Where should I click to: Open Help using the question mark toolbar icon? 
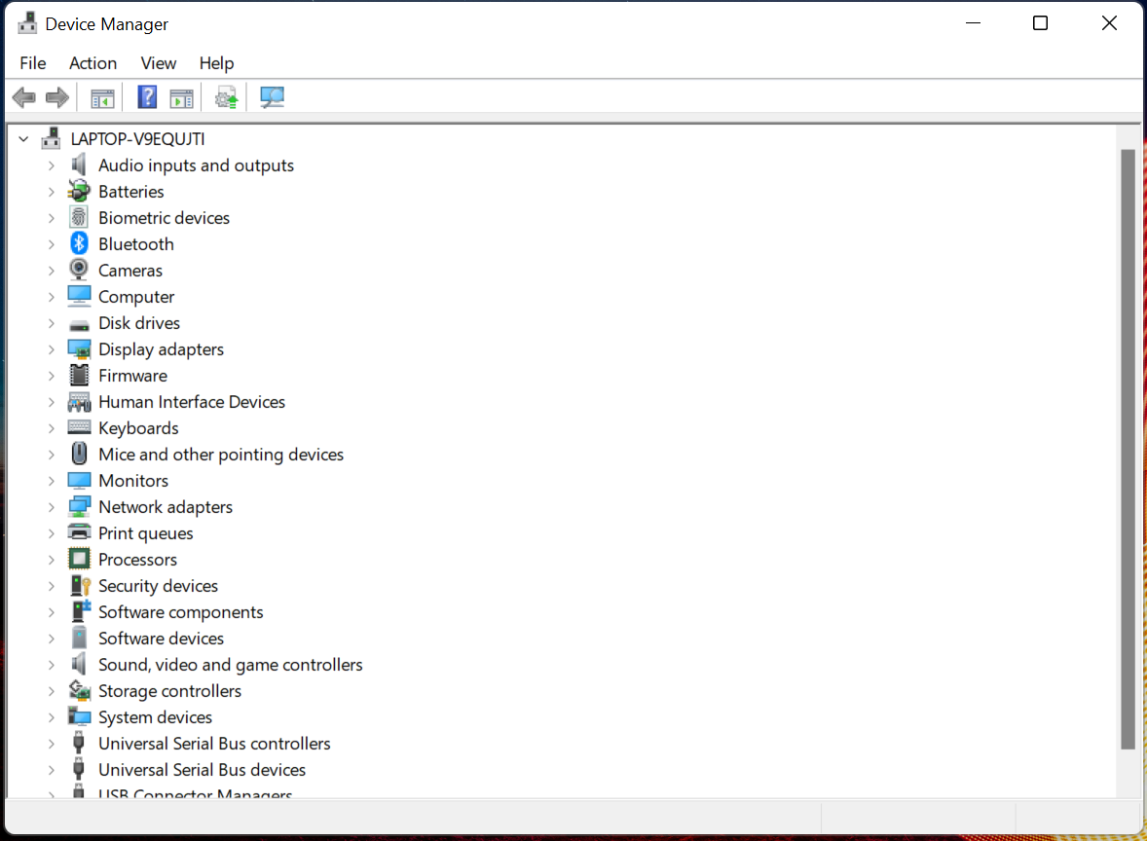click(x=146, y=96)
